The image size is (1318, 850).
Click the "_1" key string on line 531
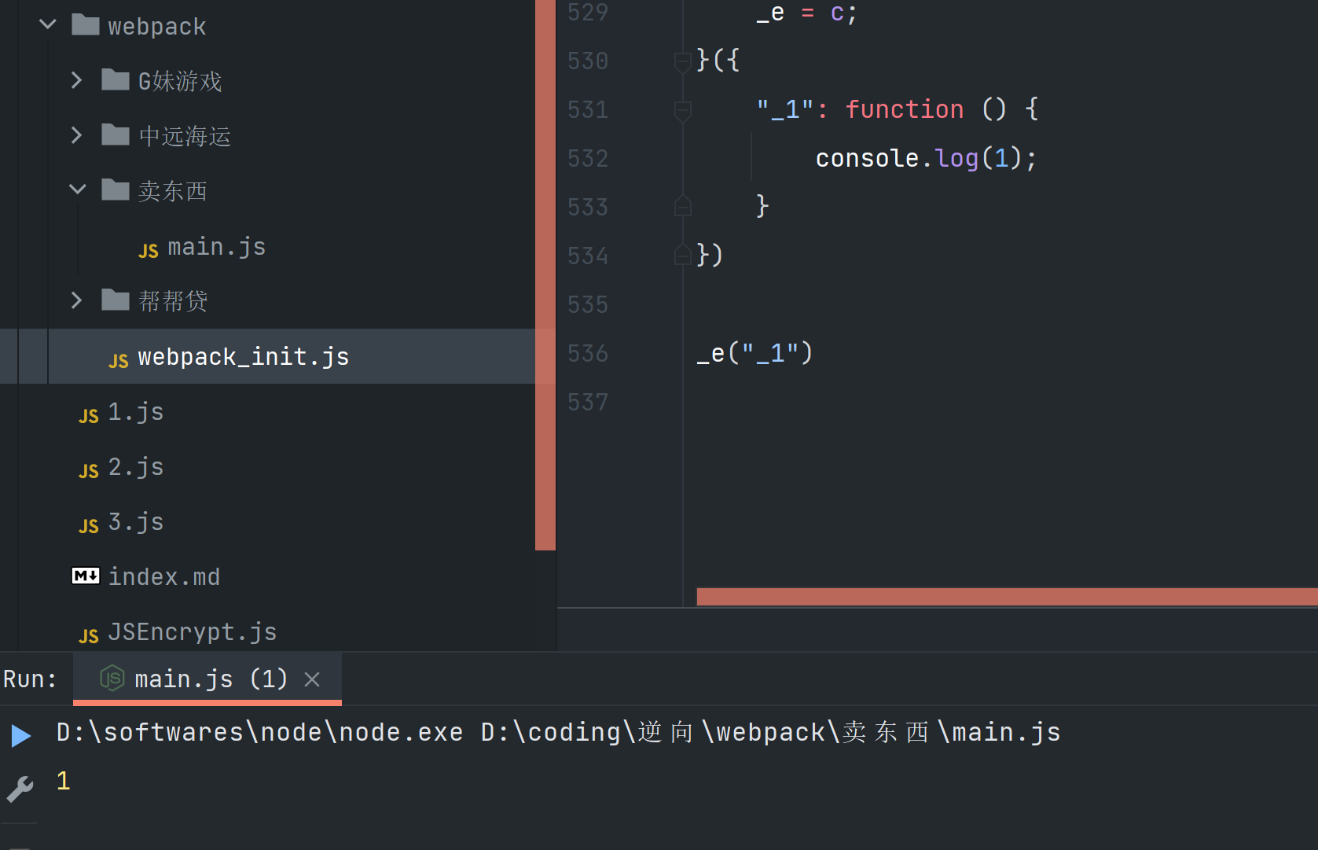785,109
